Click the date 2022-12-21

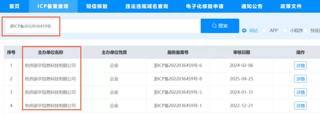tap(241, 106)
